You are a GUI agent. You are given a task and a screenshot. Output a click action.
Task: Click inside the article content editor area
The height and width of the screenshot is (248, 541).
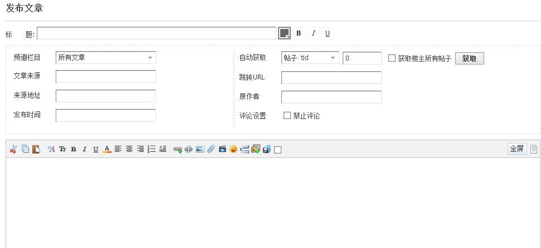click(x=272, y=202)
